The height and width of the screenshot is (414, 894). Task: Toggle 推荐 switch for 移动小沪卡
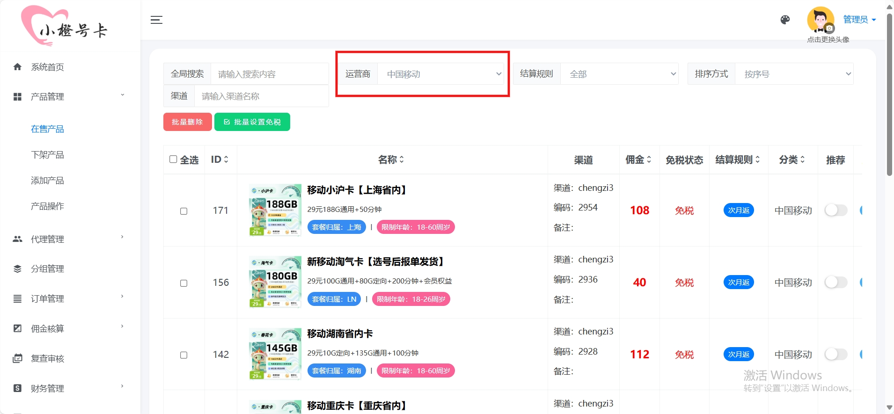click(x=836, y=211)
